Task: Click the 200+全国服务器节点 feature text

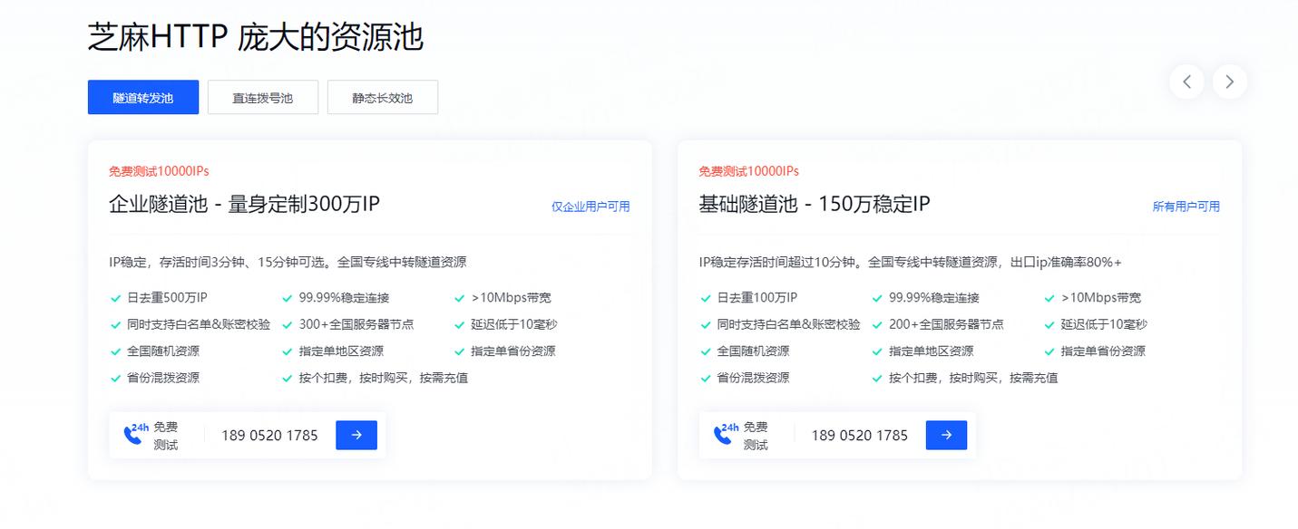Action: pyautogui.click(x=946, y=324)
